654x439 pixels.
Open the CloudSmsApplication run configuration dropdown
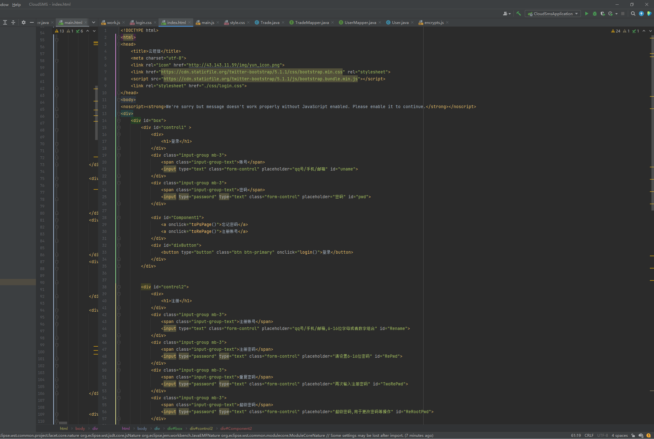point(553,14)
